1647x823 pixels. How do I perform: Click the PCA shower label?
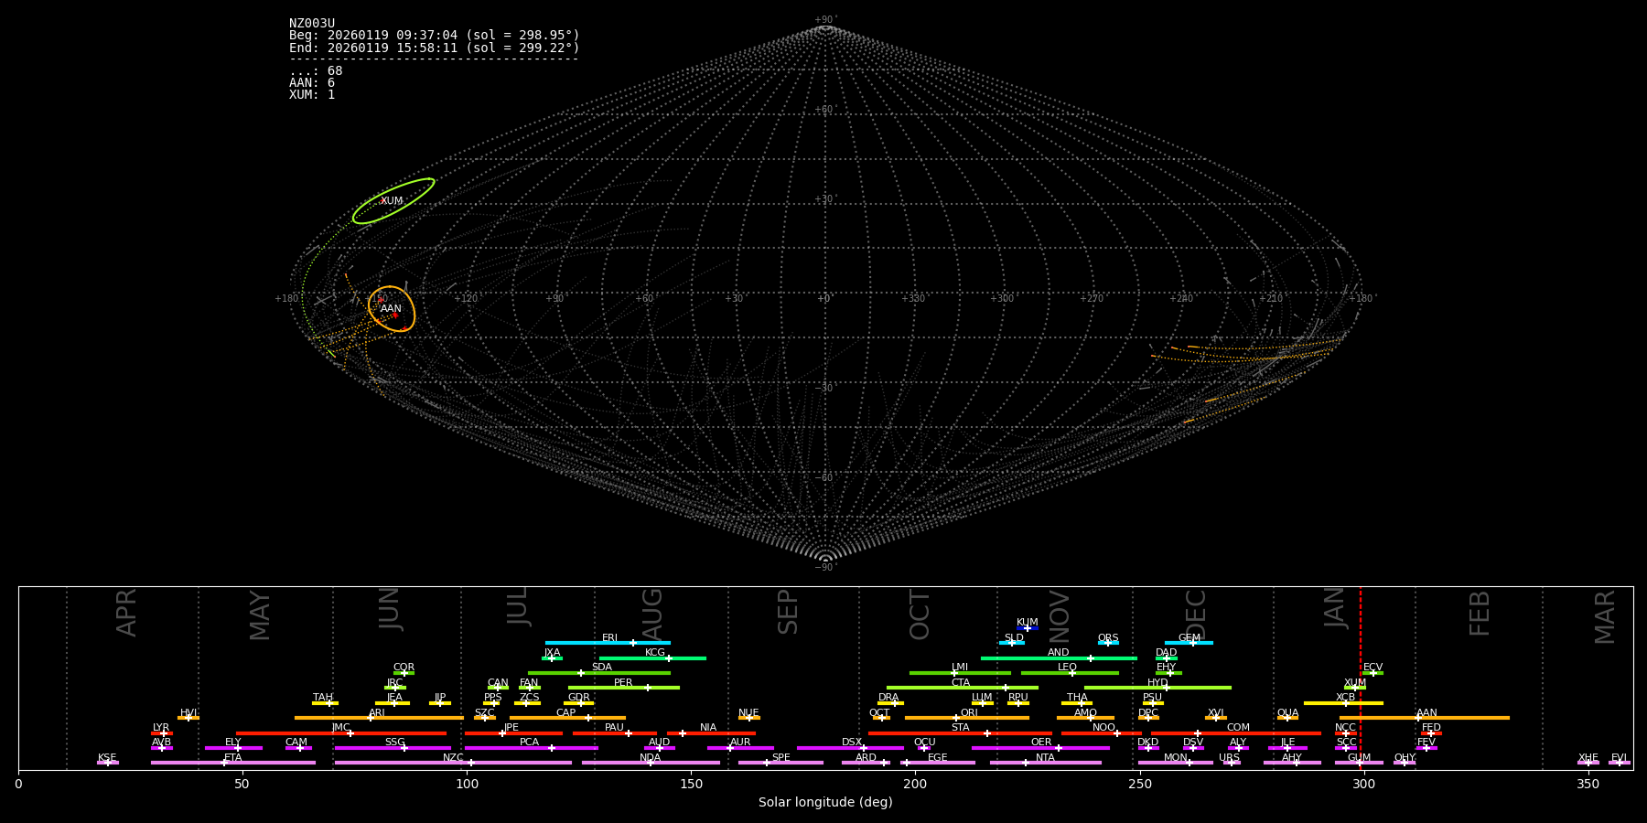pos(530,743)
